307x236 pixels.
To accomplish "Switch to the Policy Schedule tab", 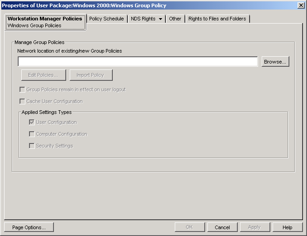I will [106, 19].
